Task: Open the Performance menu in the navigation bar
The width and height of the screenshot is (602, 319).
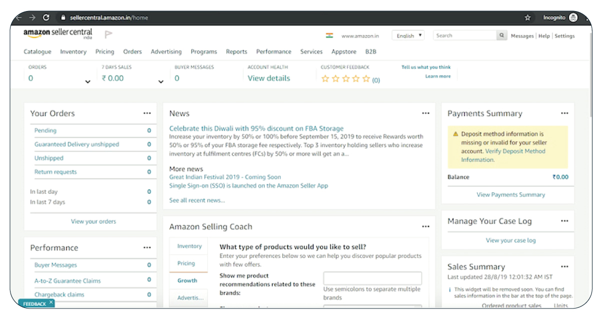Action: [274, 52]
